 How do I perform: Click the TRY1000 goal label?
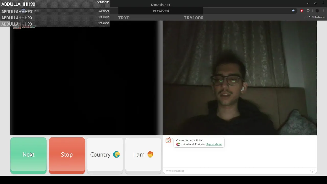pyautogui.click(x=193, y=18)
